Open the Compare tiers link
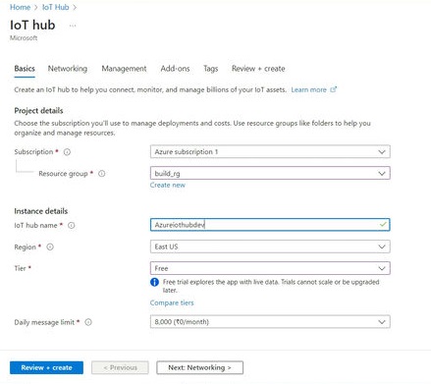Image resolution: width=431 pixels, height=384 pixels. coord(172,302)
